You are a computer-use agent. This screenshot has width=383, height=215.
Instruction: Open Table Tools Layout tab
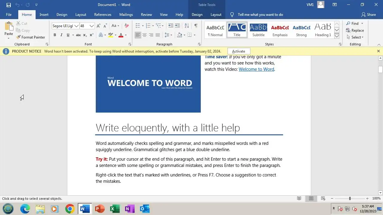pos(216,15)
